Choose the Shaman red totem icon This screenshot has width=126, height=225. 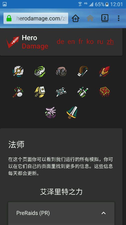[105, 92]
